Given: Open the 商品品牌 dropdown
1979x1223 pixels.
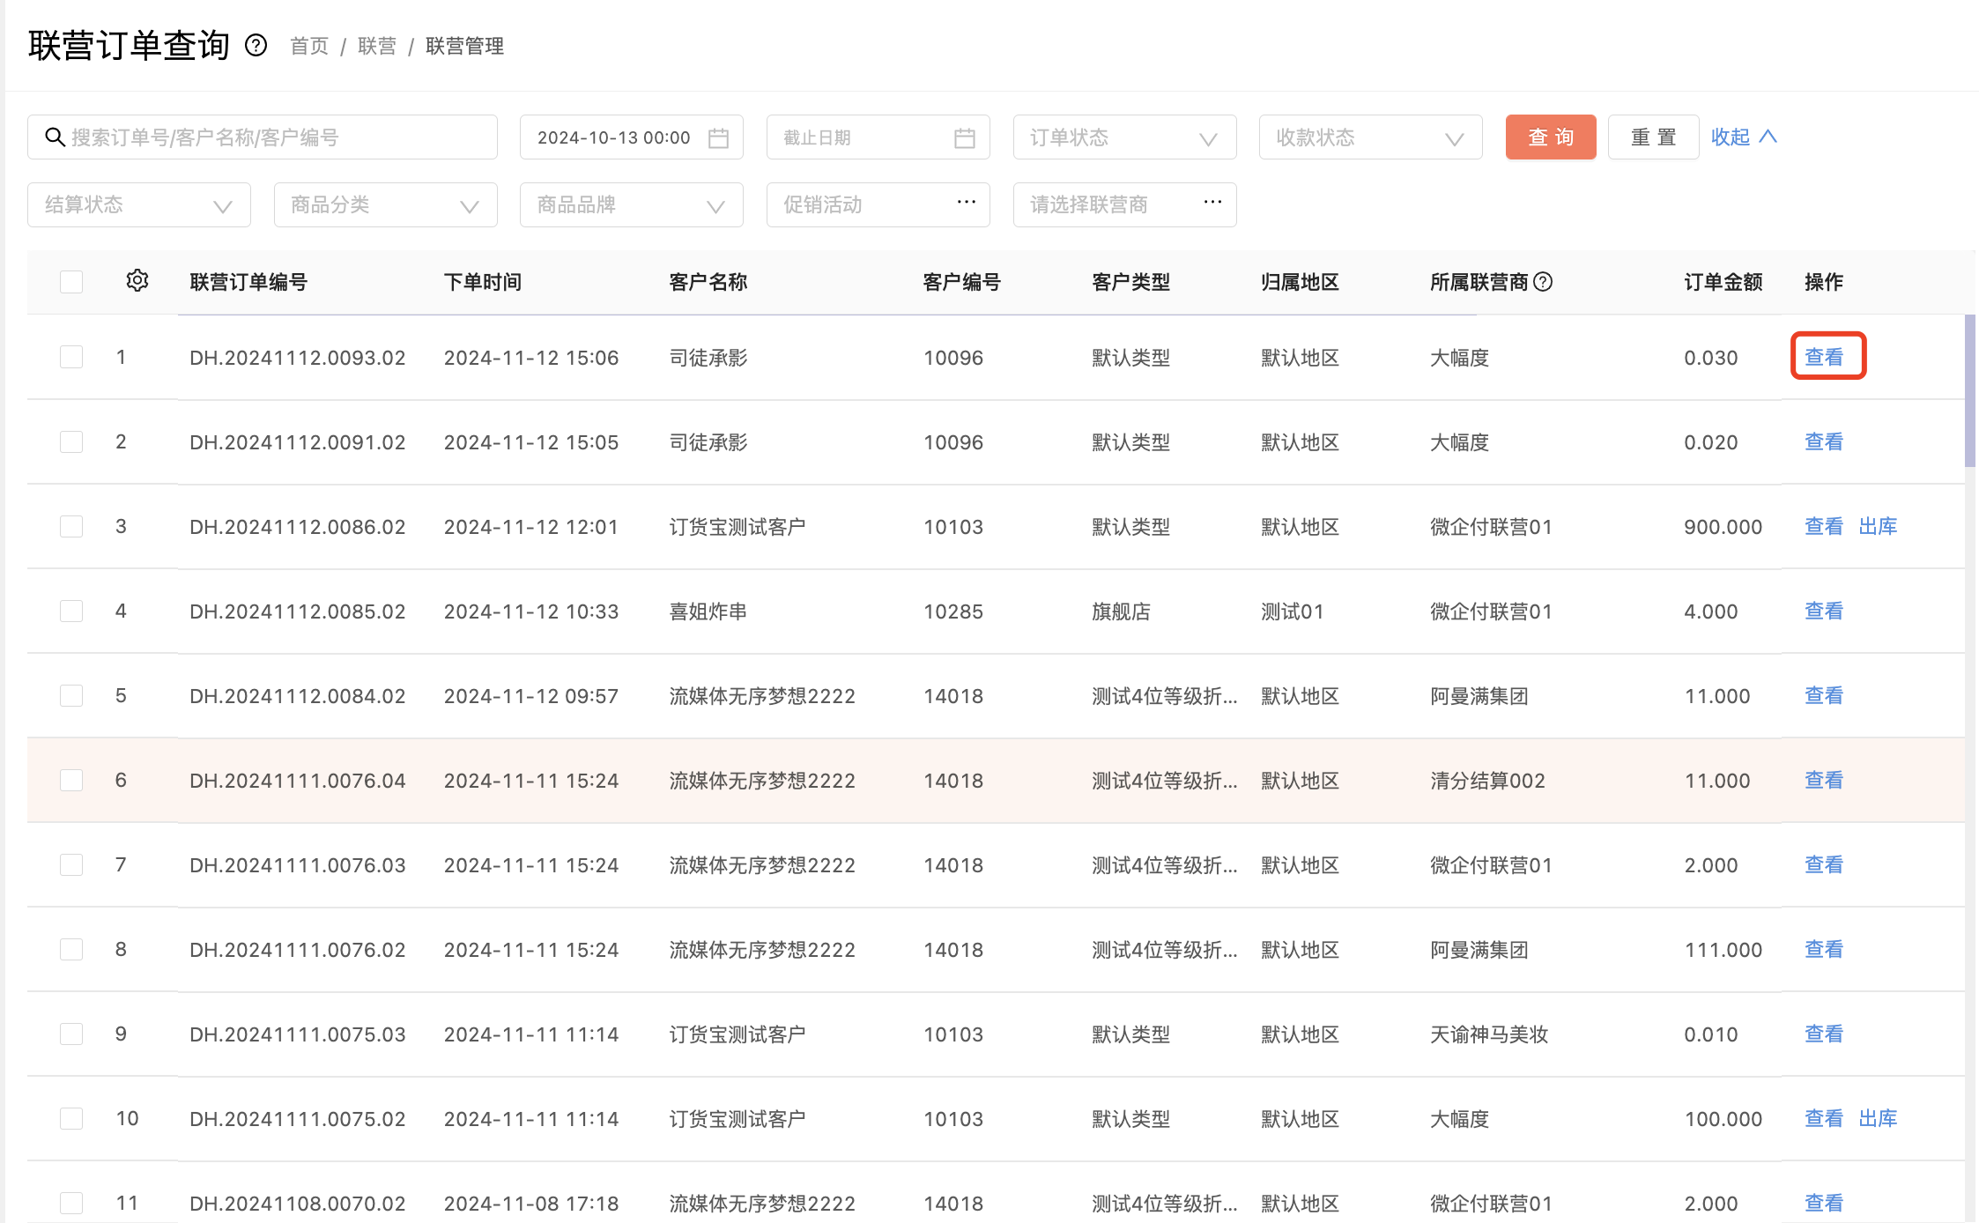Looking at the screenshot, I should point(631,204).
